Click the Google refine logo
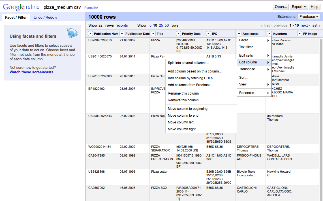Image resolution: width=323 pixels, height=201 pixels. [x=21, y=7]
